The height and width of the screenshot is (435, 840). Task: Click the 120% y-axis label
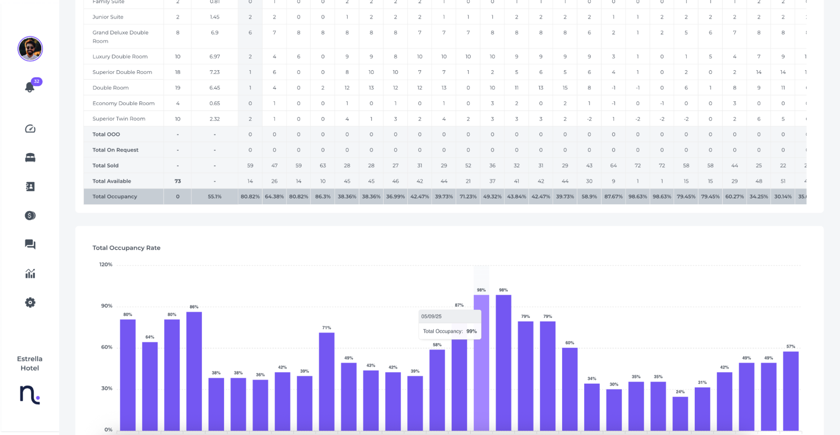point(106,264)
